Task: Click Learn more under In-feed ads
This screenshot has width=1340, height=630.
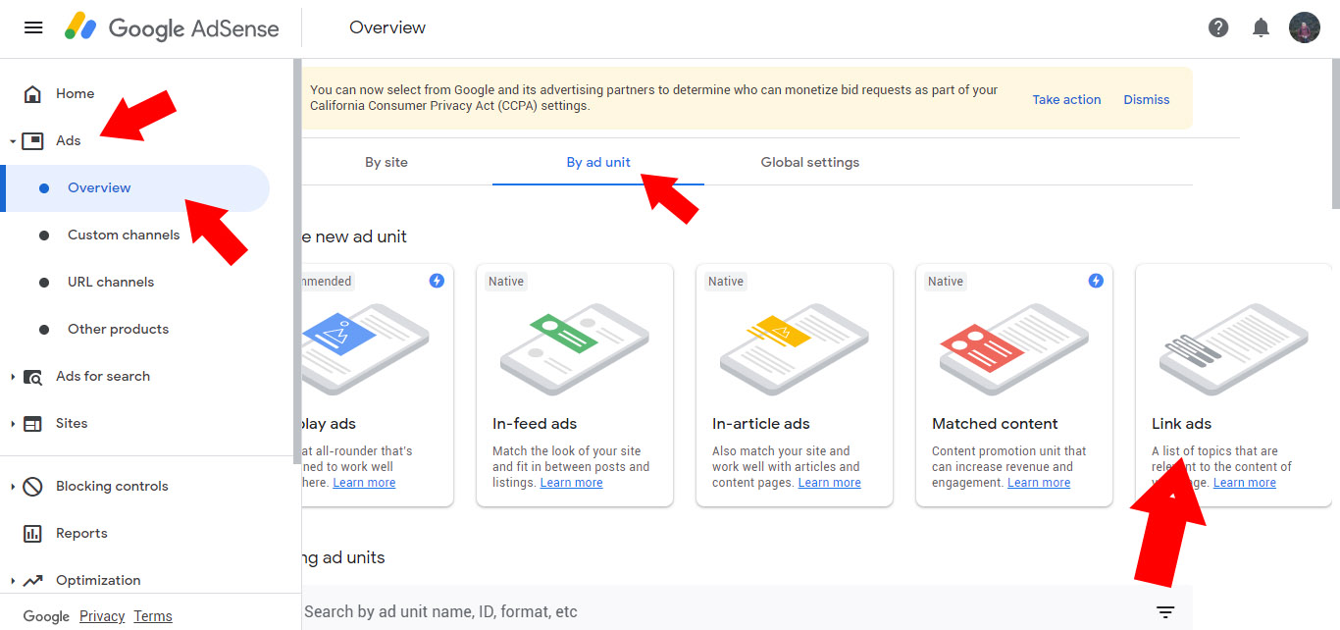Action: point(571,483)
